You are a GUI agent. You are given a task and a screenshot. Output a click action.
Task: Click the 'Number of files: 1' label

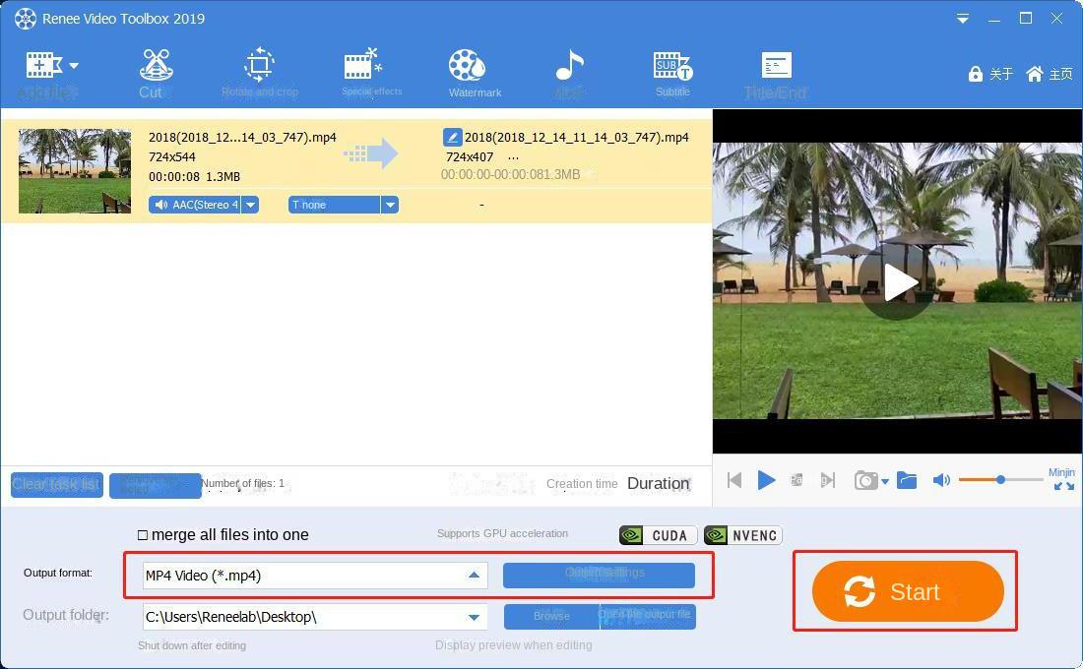tap(242, 483)
